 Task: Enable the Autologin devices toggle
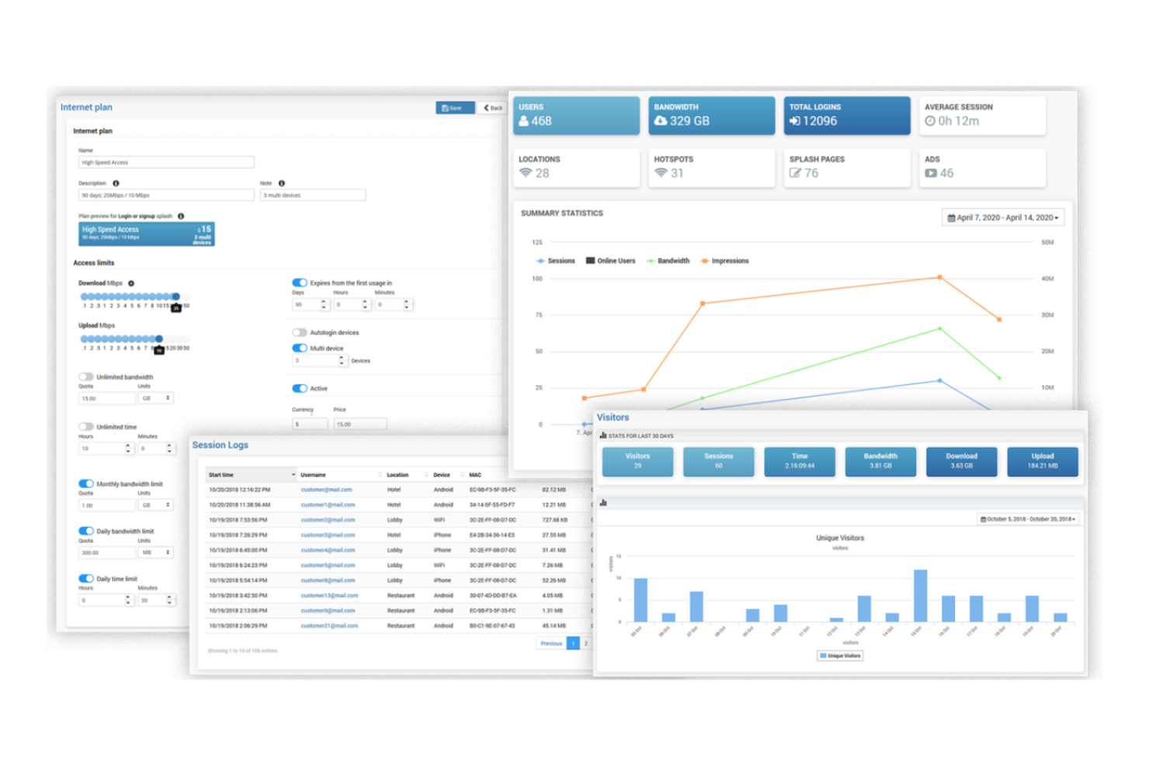click(x=298, y=331)
